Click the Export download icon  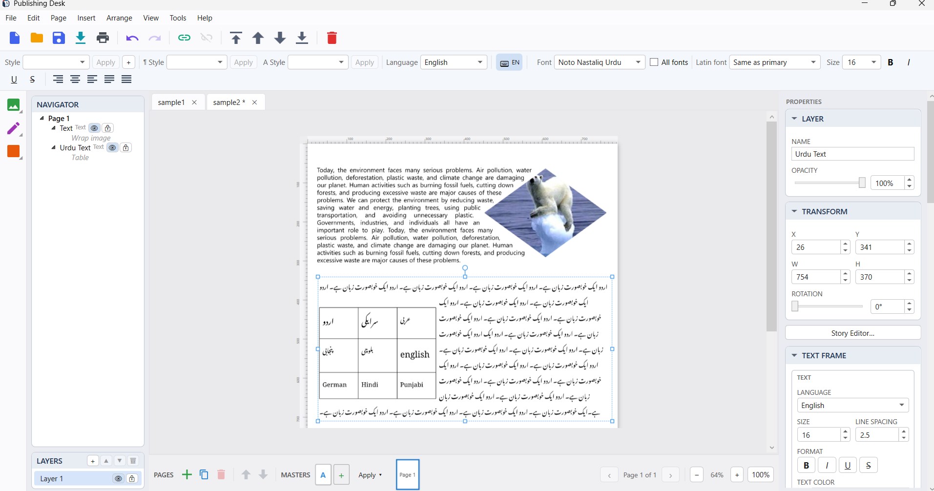tap(81, 38)
